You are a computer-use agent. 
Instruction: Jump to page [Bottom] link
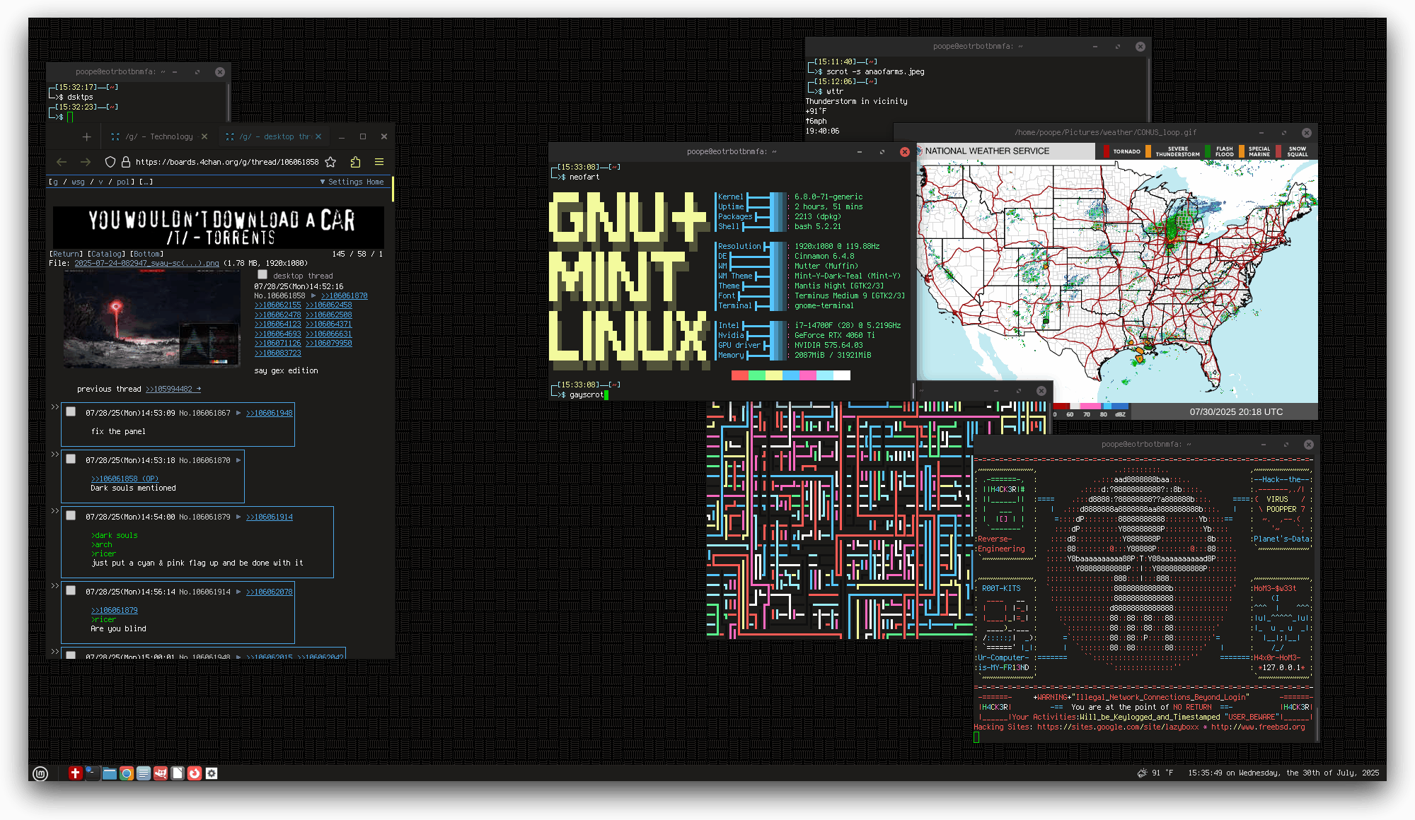coord(147,254)
